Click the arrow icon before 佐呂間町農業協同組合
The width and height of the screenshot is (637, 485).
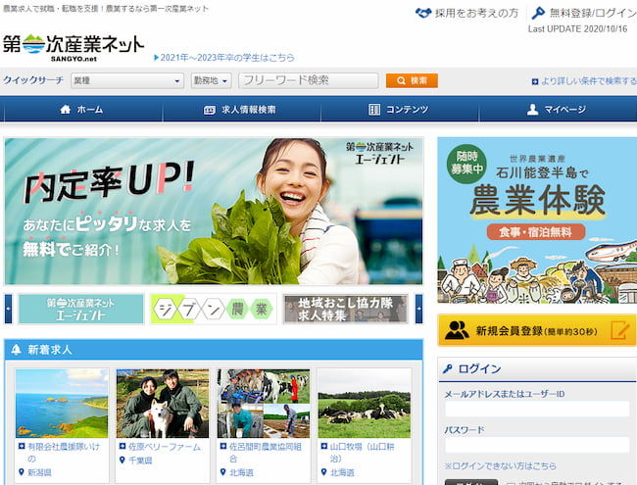[223, 447]
